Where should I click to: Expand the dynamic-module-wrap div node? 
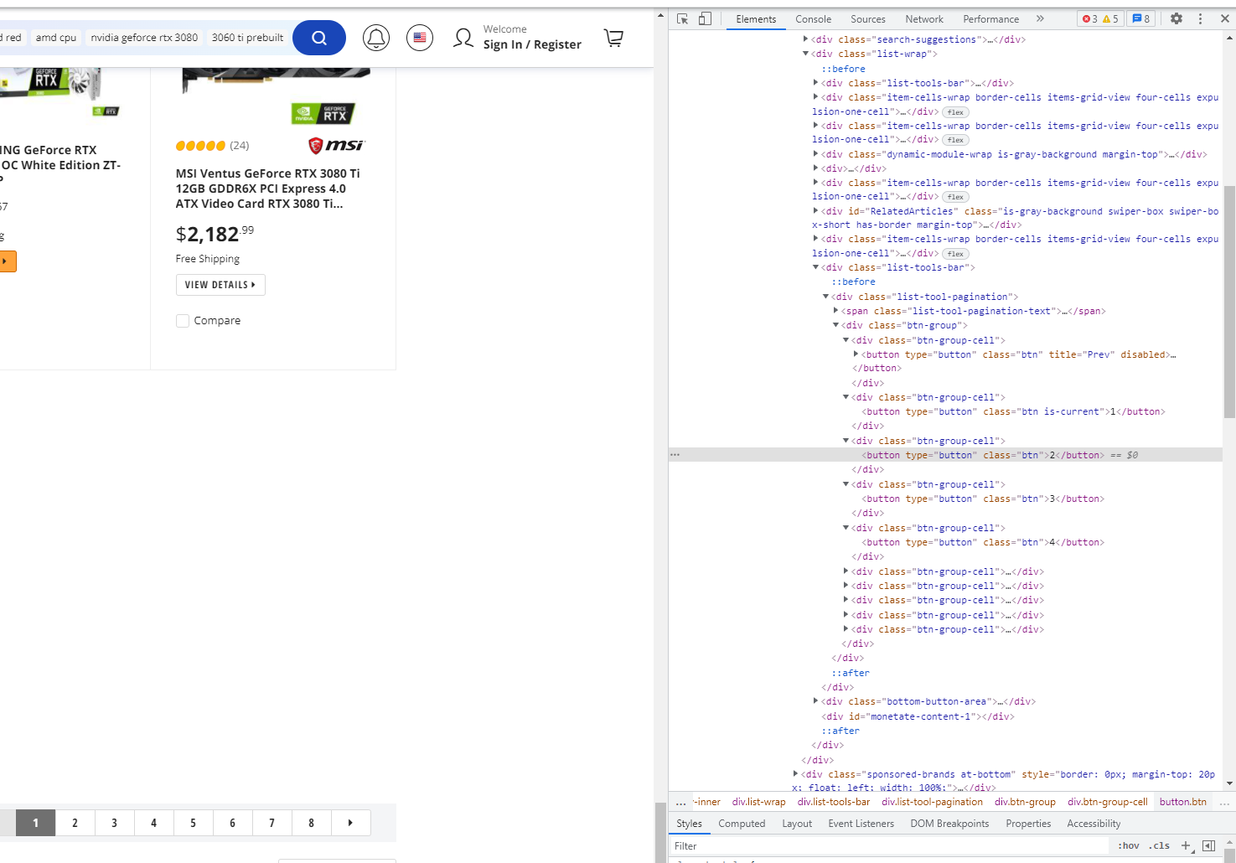[x=815, y=154]
